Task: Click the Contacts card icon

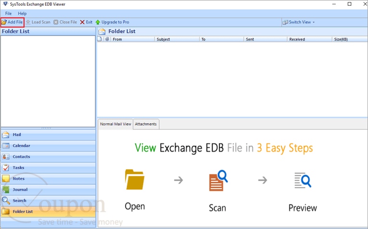Action: click(6, 157)
